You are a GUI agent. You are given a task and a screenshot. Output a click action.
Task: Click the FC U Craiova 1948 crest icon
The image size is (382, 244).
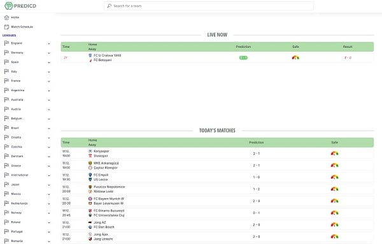(x=90, y=55)
